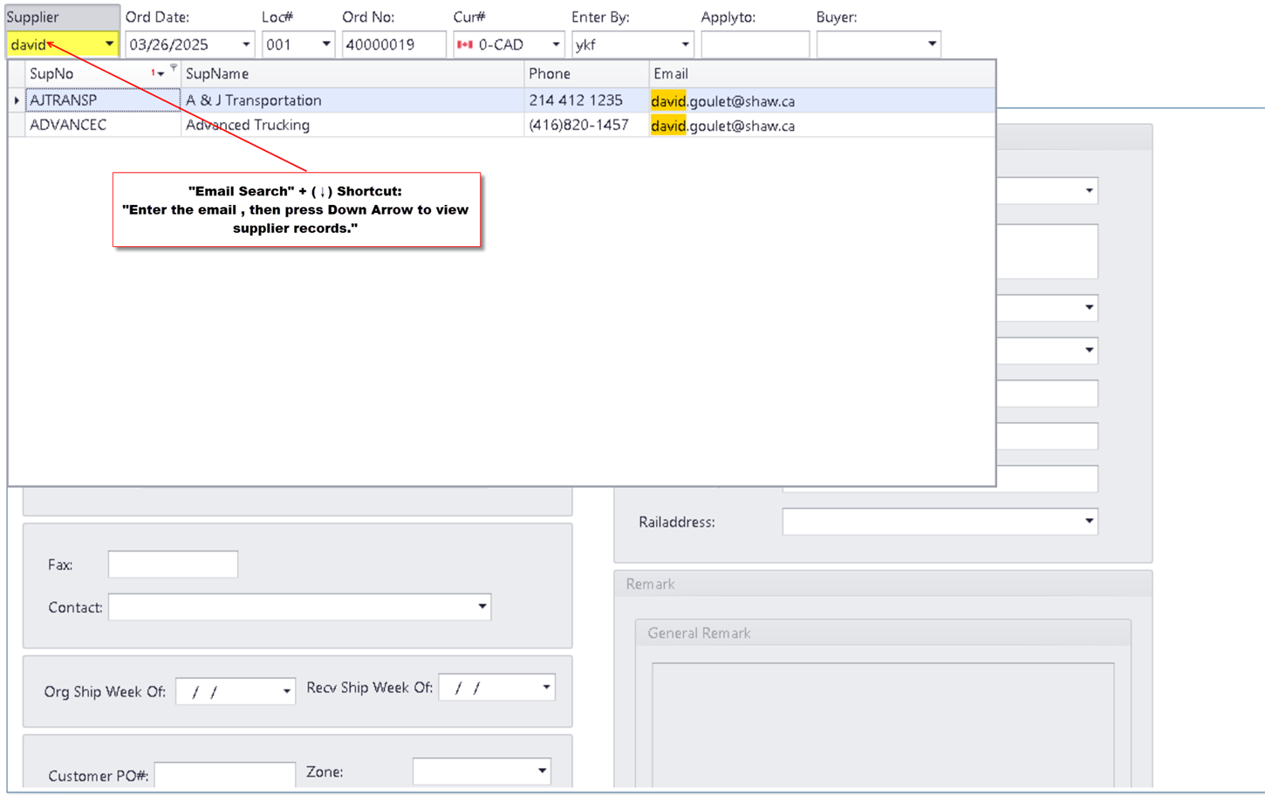This screenshot has height=795, width=1265.
Task: Expand the Railaddress dropdown
Action: [x=1090, y=521]
